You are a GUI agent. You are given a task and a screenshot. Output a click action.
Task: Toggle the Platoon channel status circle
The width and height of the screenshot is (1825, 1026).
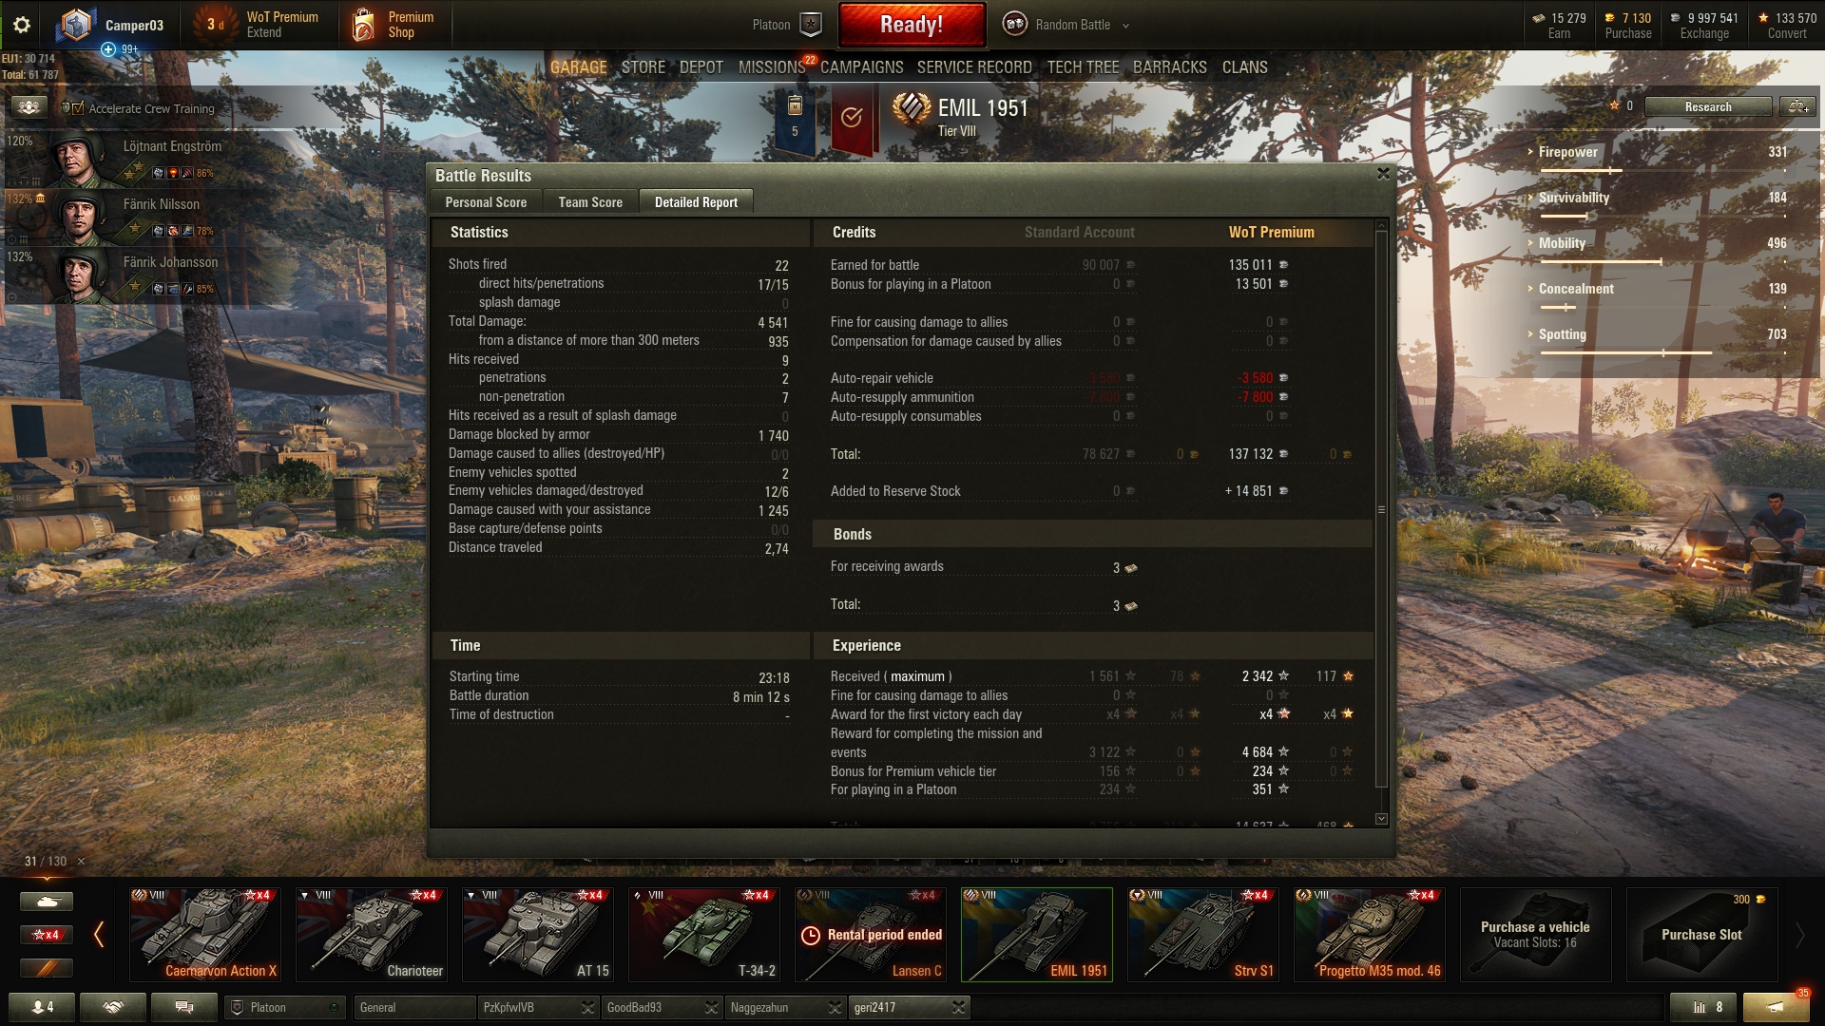(334, 1007)
